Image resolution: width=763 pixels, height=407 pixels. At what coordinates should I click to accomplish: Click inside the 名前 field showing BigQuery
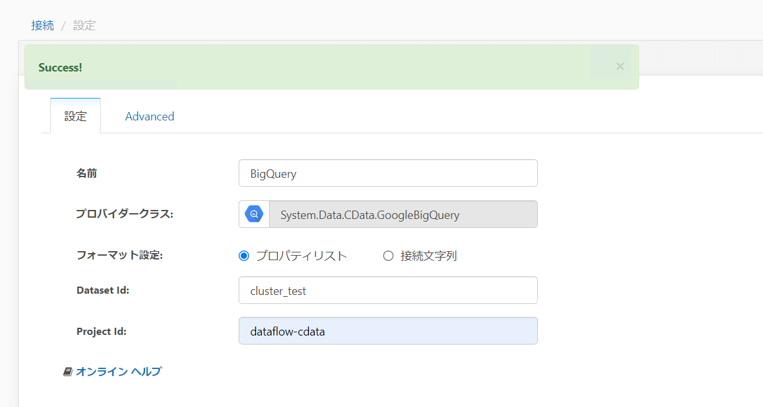click(x=388, y=173)
